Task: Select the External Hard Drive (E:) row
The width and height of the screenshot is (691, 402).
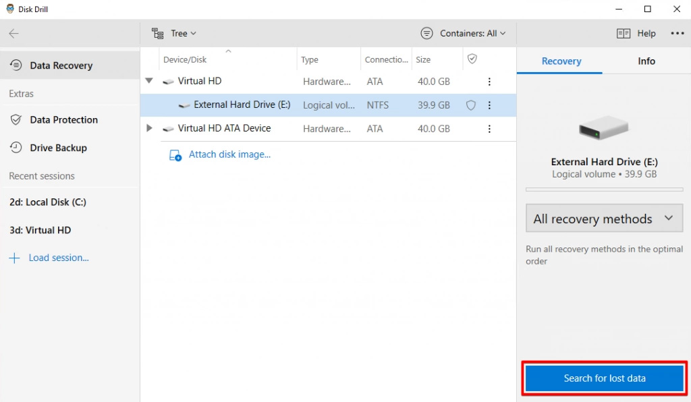Action: [x=328, y=105]
